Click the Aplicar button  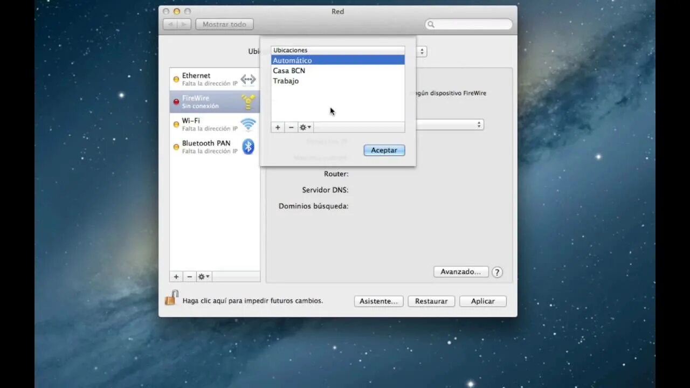point(483,301)
